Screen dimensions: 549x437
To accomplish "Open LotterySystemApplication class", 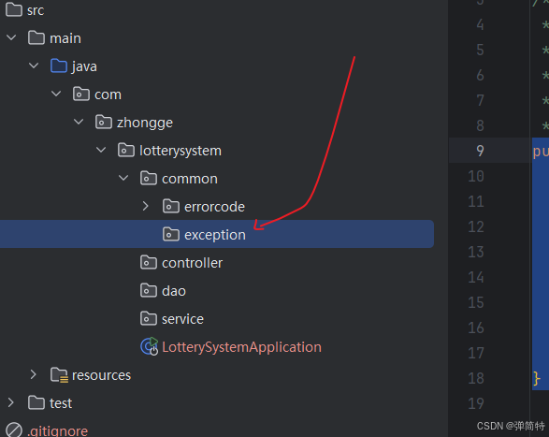I will [x=241, y=347].
